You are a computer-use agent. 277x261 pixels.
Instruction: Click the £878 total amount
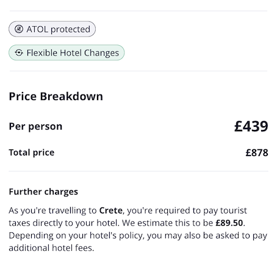(x=257, y=153)
